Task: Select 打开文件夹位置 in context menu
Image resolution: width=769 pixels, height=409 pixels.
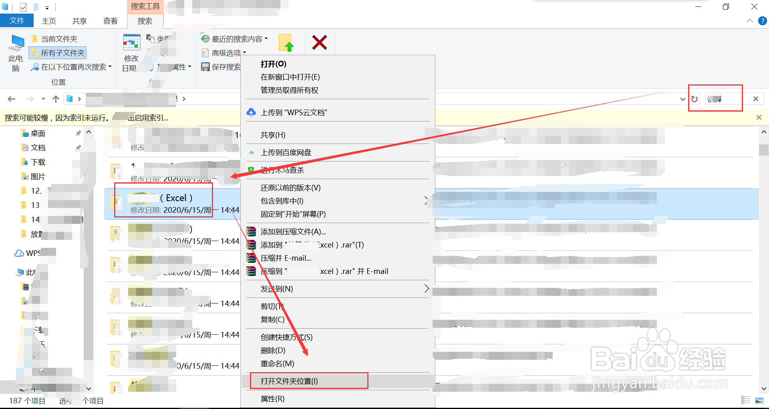Action: click(289, 381)
